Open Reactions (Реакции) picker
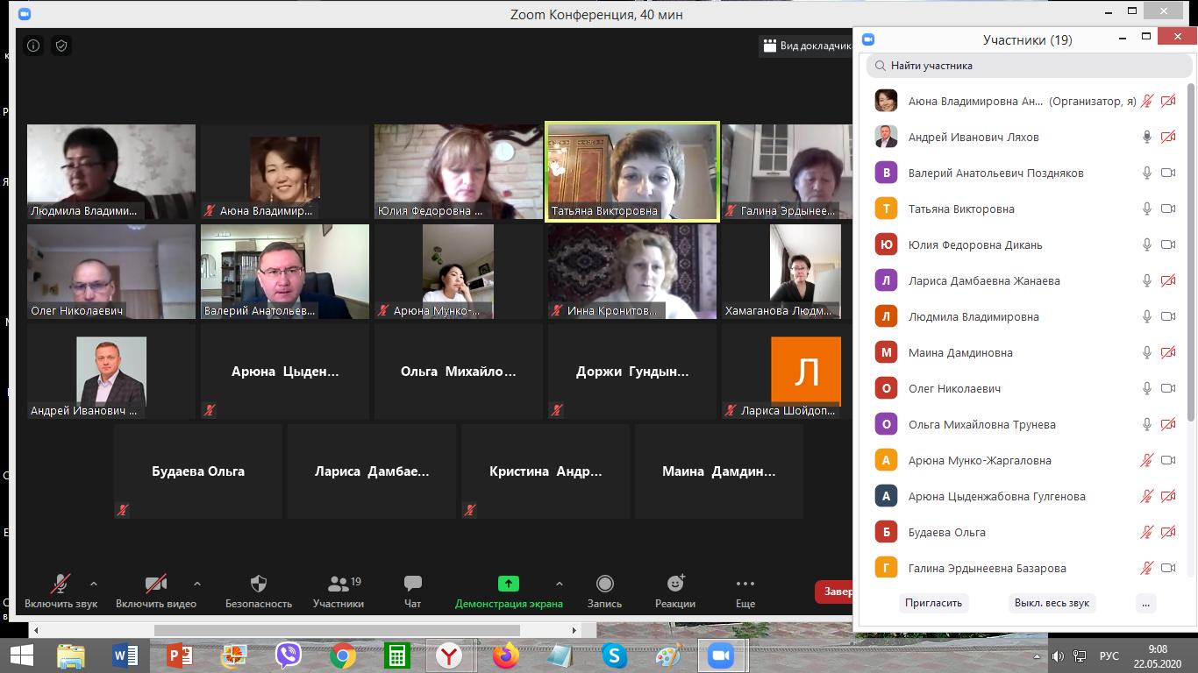Image resolution: width=1198 pixels, height=673 pixels. (x=674, y=592)
